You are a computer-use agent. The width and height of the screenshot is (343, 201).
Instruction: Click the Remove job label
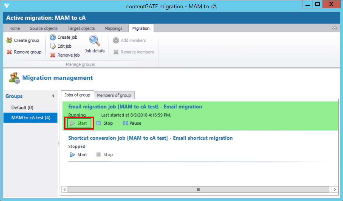69,55
